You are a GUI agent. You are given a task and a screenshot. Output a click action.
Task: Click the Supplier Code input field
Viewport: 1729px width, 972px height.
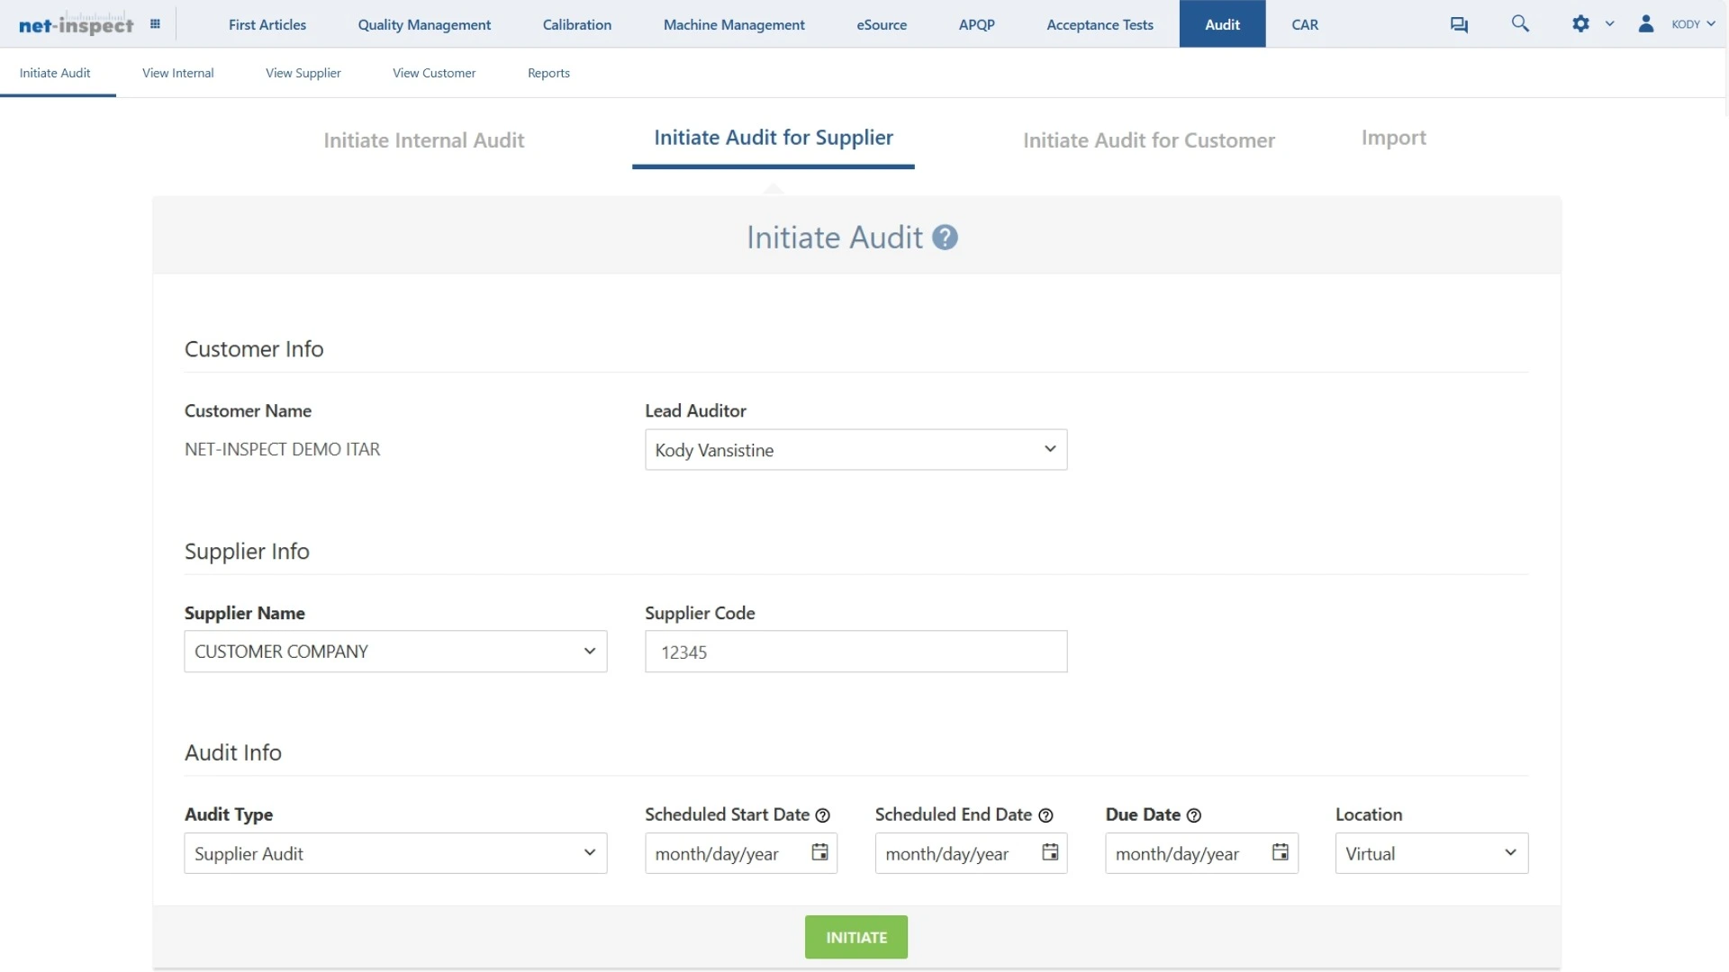tap(855, 652)
